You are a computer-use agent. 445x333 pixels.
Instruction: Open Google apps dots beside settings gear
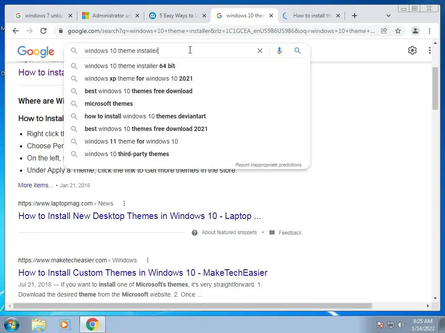point(430,50)
